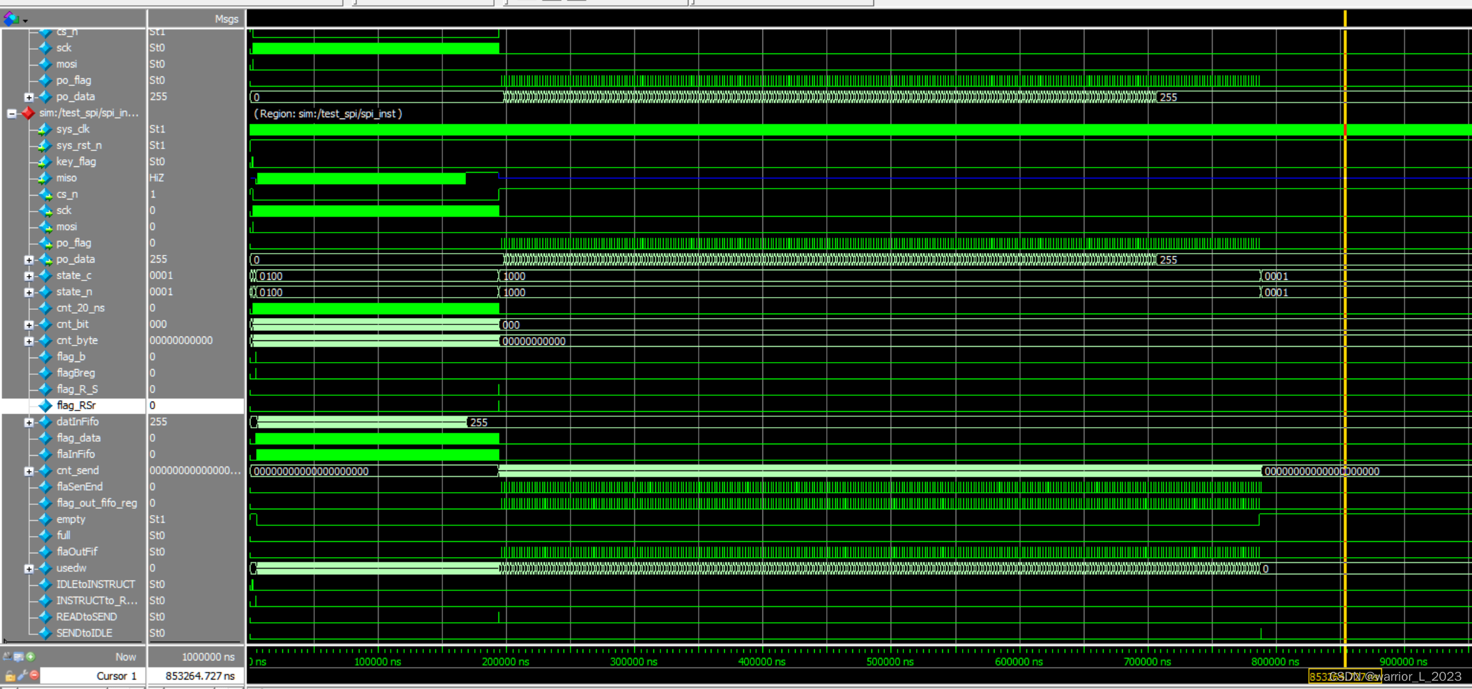Image resolution: width=1472 pixels, height=689 pixels.
Task: Click the red diamond spi_inst region icon
Action: tap(28, 113)
